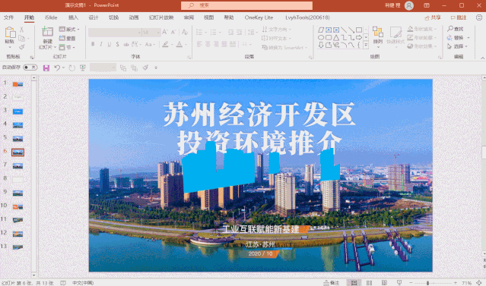
Task: Open Customize Quick Access Toolbar dropdown
Action: [156, 68]
